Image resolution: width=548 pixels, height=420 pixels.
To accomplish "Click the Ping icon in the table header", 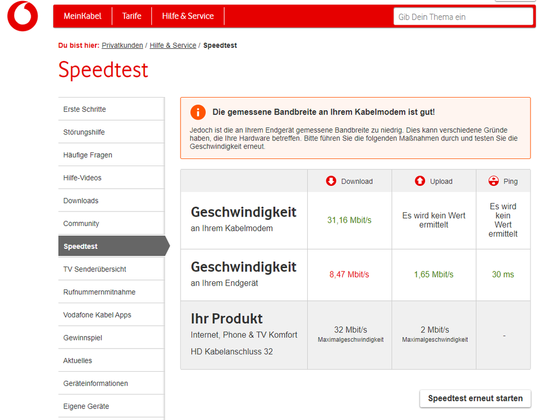I will pyautogui.click(x=494, y=181).
